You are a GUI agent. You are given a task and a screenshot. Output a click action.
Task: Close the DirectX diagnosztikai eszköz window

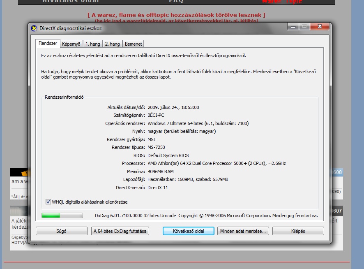[320, 27]
